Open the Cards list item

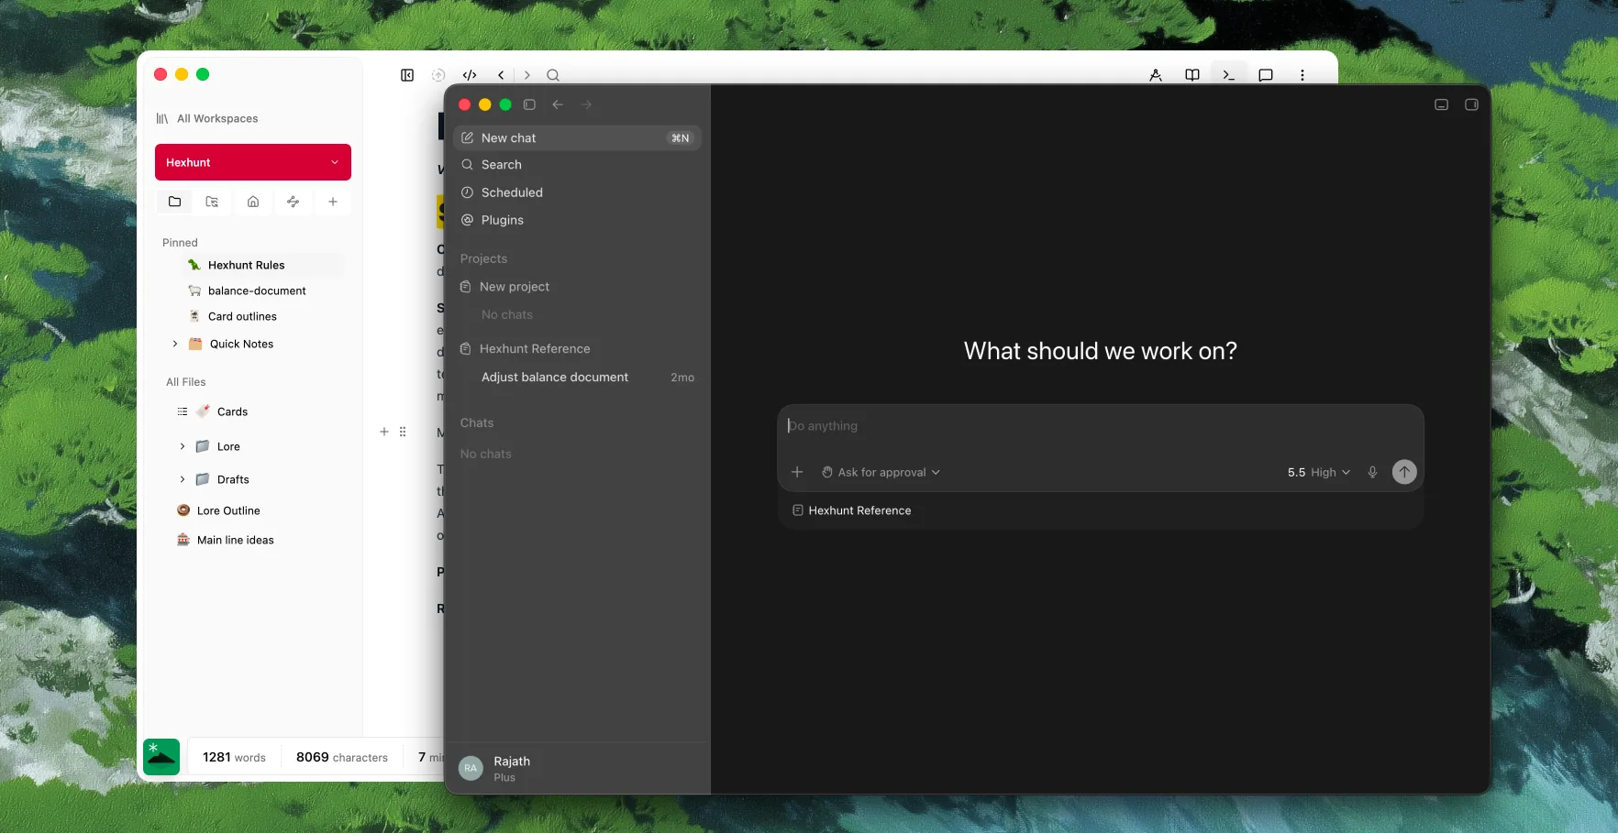click(232, 411)
